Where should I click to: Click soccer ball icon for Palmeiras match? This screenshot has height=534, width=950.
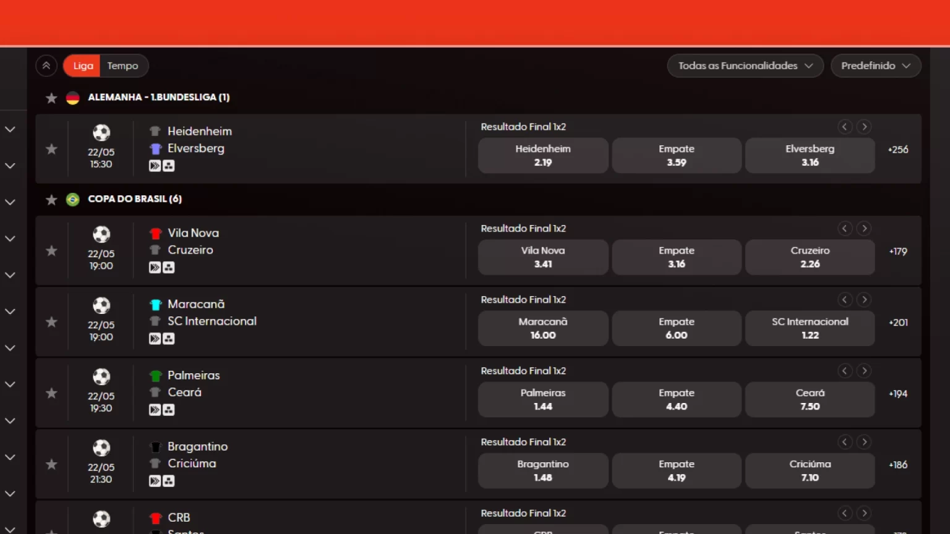[x=101, y=376]
